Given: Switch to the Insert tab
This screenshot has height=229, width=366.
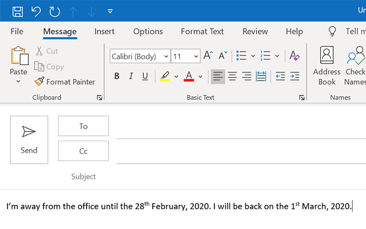Looking at the screenshot, I should point(104,32).
